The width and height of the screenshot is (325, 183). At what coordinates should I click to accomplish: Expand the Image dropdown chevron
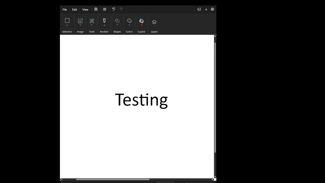[80, 25]
